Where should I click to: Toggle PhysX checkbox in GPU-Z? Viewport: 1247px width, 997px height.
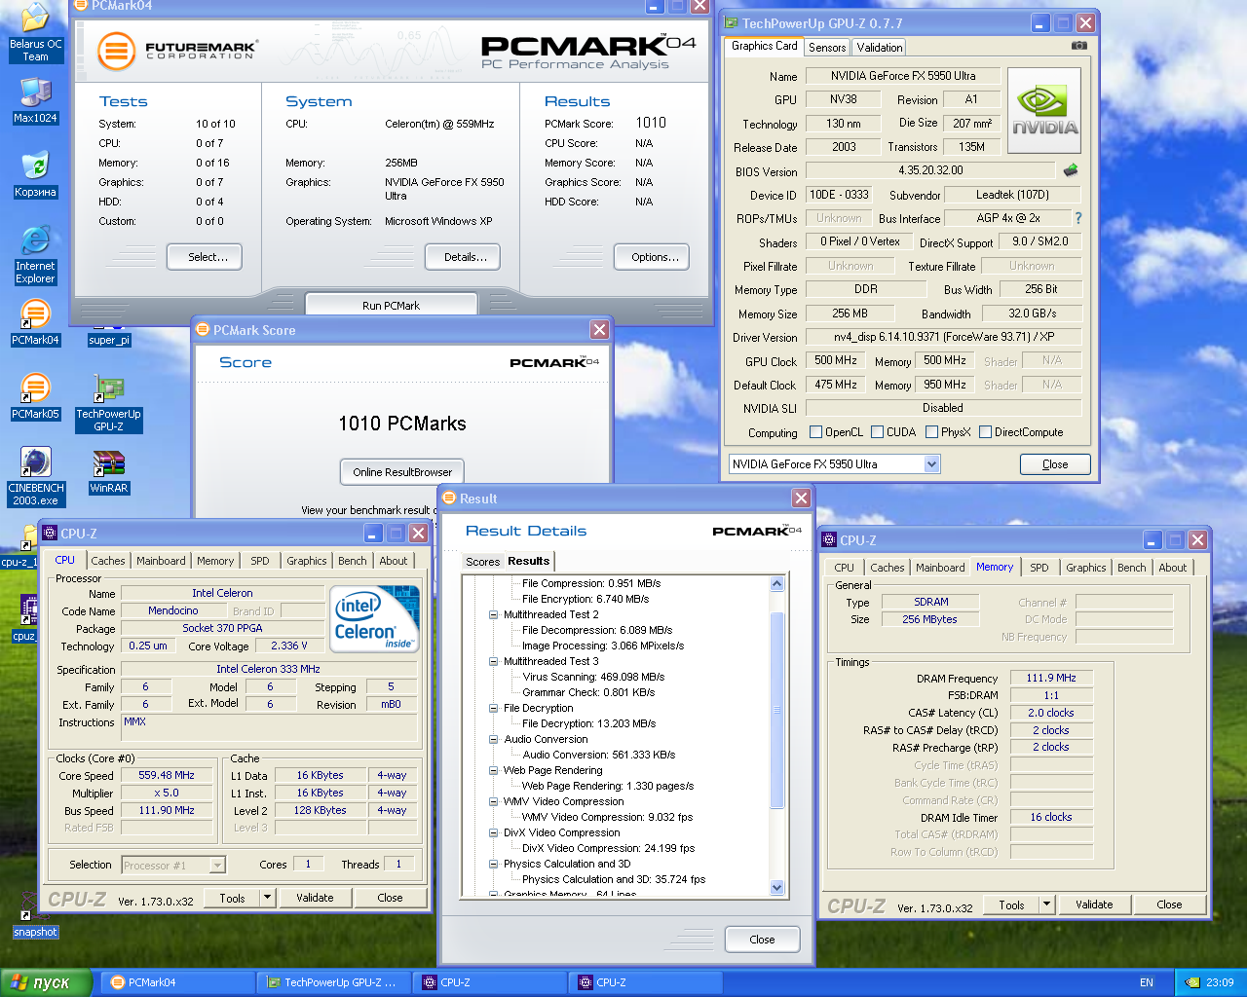coord(932,431)
